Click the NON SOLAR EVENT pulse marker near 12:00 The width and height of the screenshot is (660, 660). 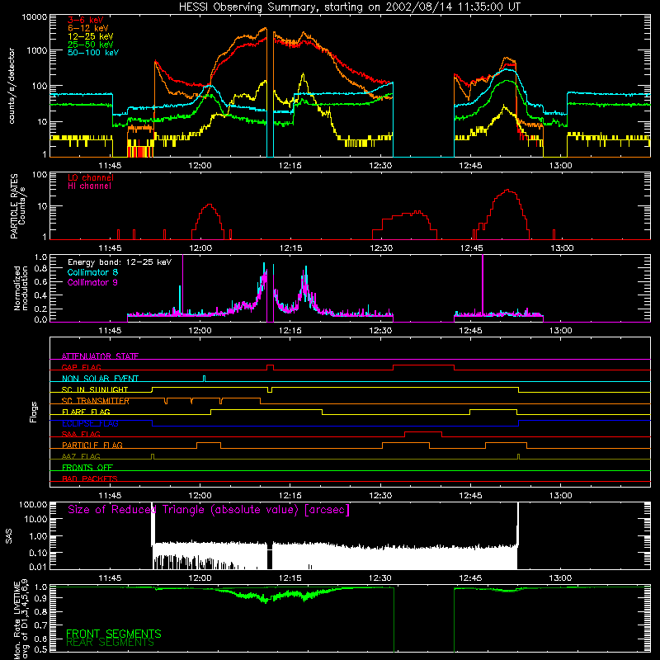coord(204,379)
